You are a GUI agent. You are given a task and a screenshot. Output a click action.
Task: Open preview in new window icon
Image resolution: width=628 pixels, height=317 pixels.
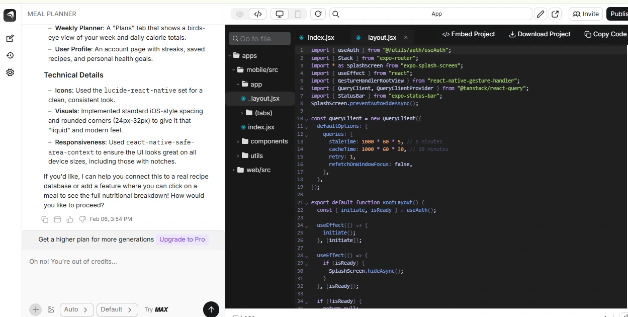(555, 14)
